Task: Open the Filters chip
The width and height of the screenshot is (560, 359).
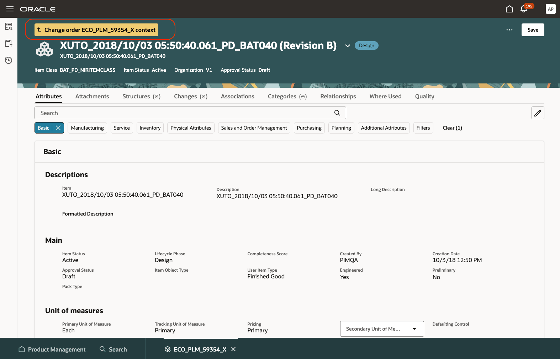Action: (x=423, y=128)
